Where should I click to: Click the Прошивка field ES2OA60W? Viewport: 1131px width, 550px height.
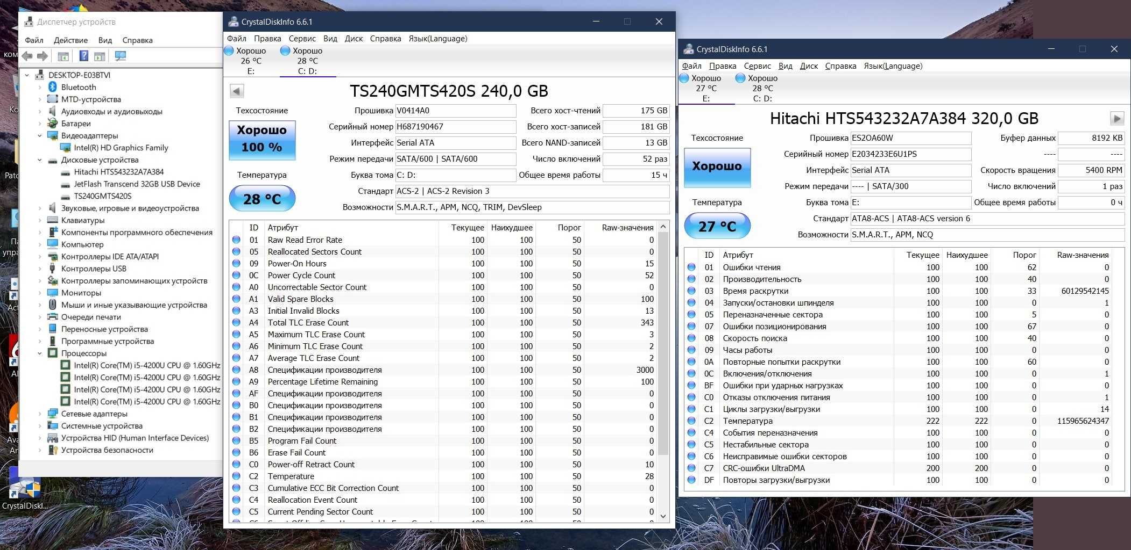(911, 138)
